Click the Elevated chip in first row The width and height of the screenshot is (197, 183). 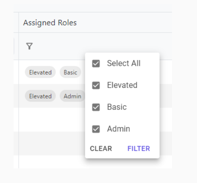[40, 72]
